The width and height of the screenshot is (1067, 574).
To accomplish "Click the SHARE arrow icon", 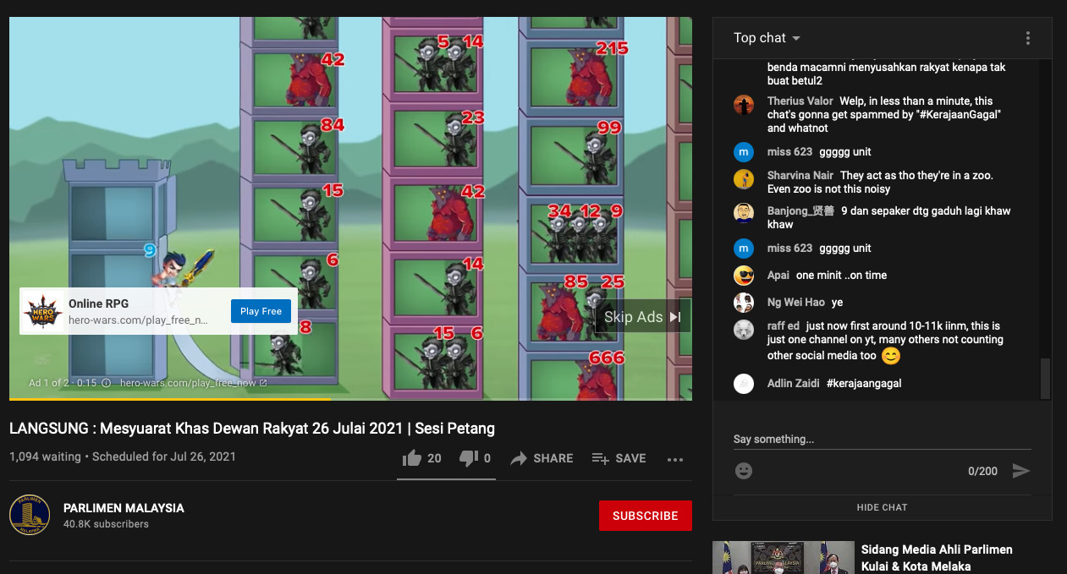I will click(x=519, y=458).
